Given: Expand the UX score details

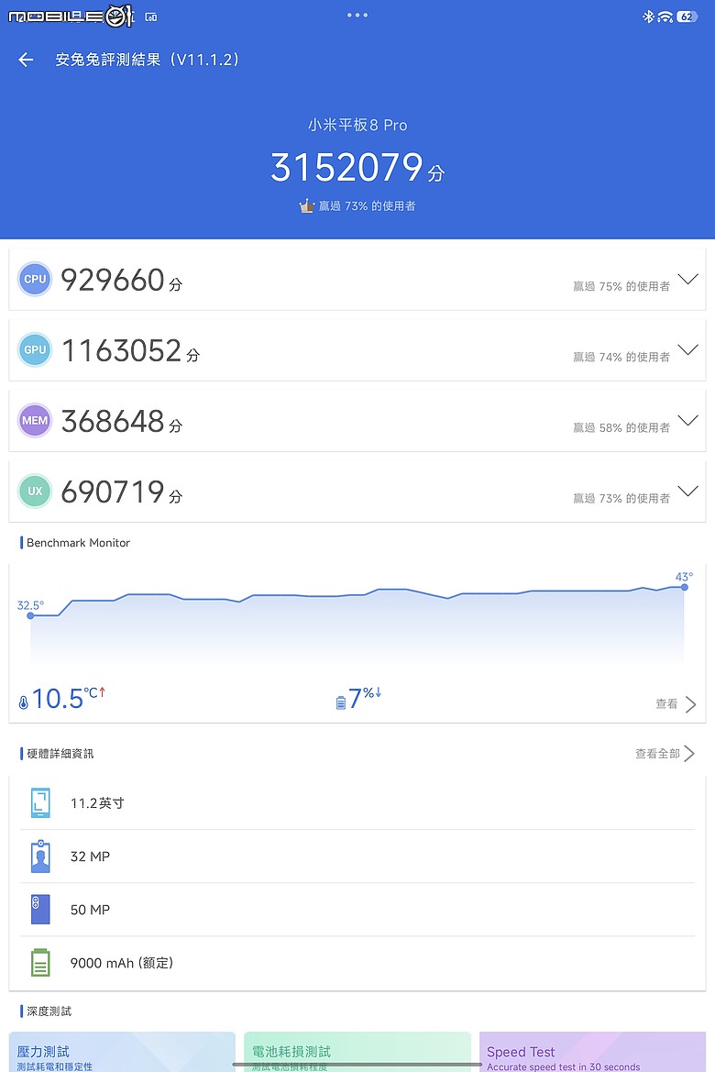Looking at the screenshot, I should pyautogui.click(x=687, y=491).
